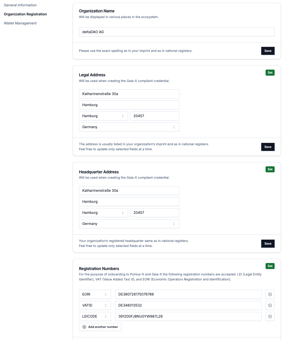
Task: Expand Headquarter Address country dropdown
Action: point(129,224)
